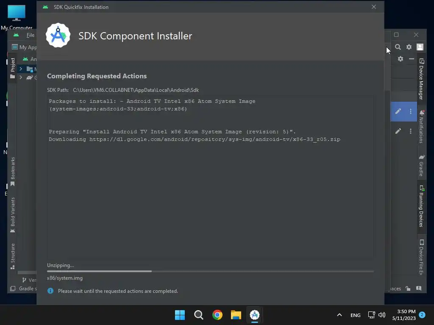Hide the Device Manager panel with minus icon
Screen dimensions: 434x325
click(411, 58)
